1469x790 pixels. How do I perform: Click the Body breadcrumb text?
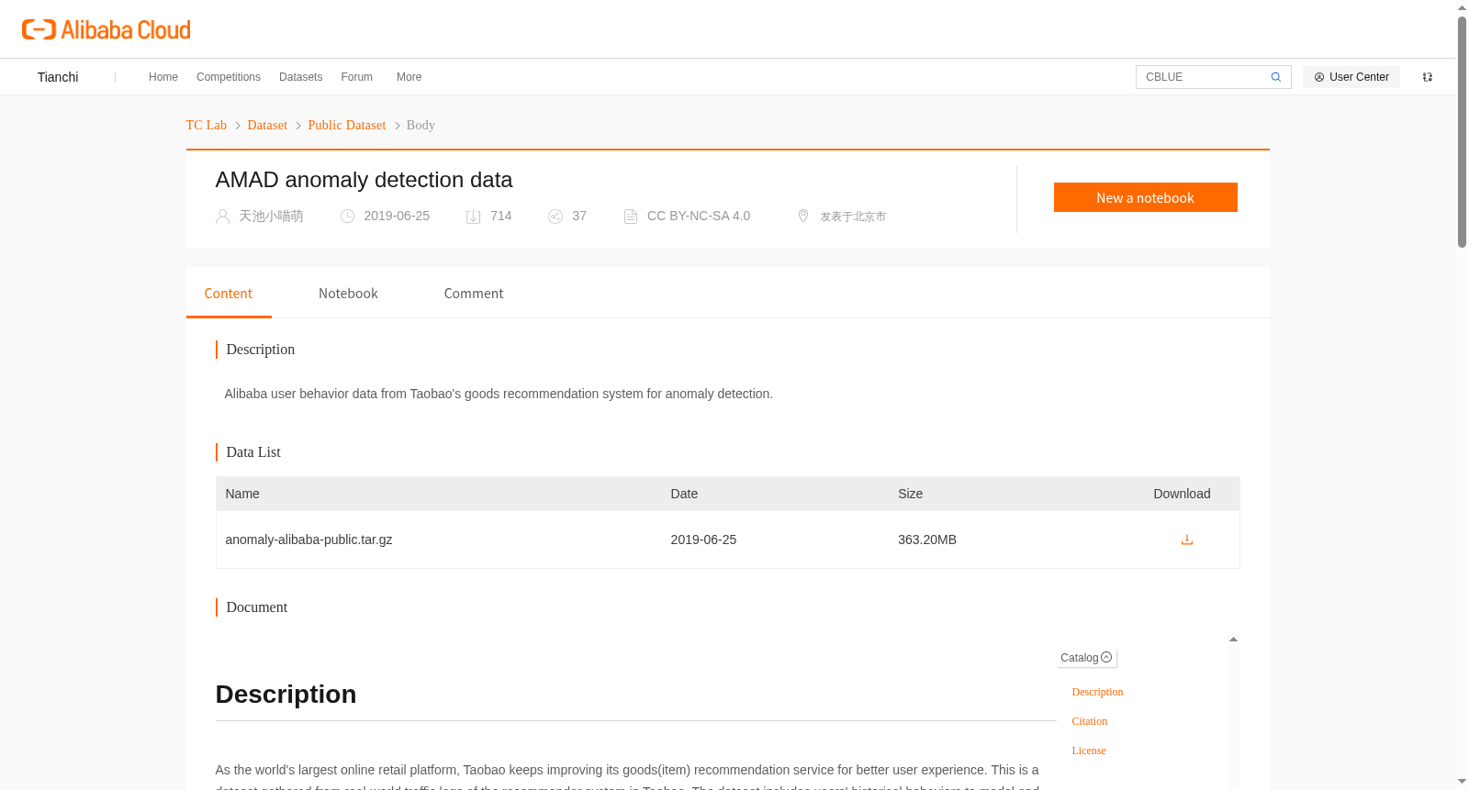coord(421,125)
